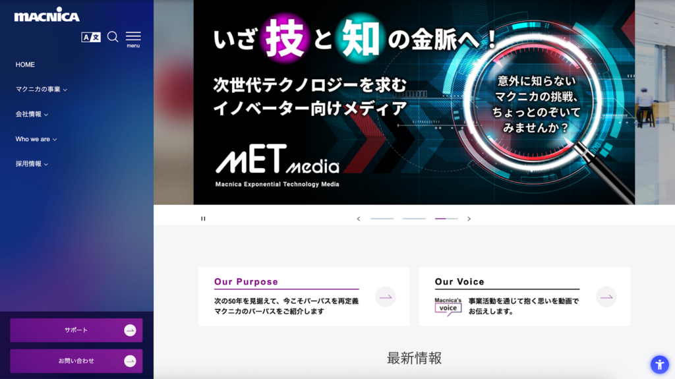Viewport: 675px width, 379px height.
Task: Expand 会社情報 menu
Action: 32,114
